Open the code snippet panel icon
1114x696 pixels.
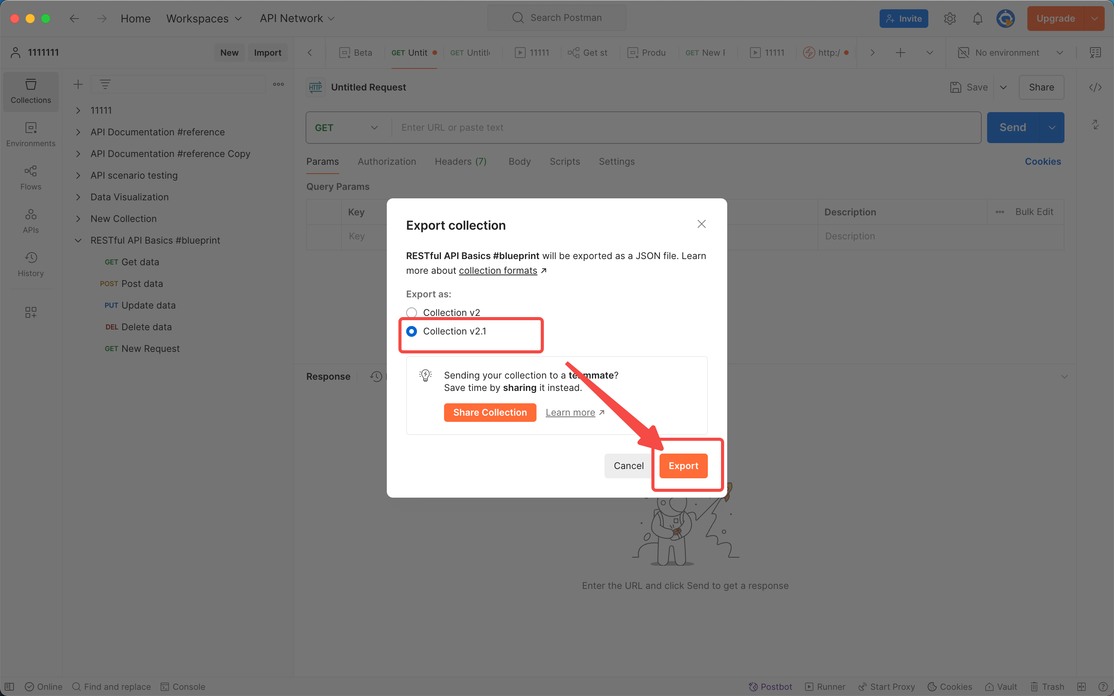1095,87
